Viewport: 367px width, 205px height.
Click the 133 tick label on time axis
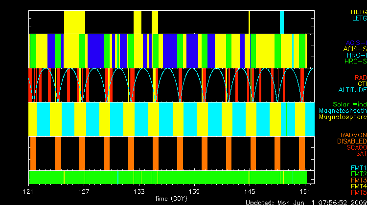pyautogui.click(x=139, y=191)
